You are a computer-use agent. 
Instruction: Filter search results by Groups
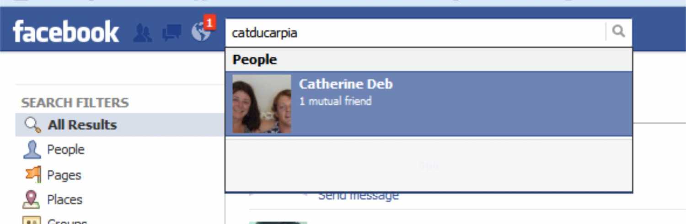point(66,221)
